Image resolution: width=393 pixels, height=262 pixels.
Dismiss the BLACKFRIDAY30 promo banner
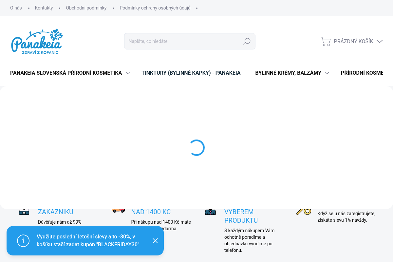155,241
